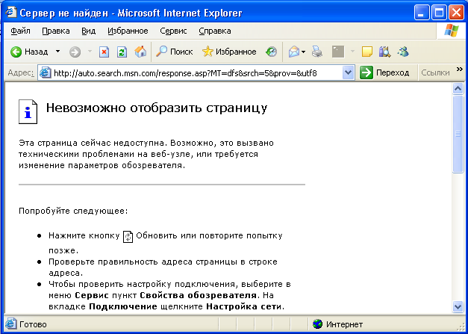This screenshot has height=334, width=468.
Task: Click the Stop loading icon
Action: coord(104,52)
